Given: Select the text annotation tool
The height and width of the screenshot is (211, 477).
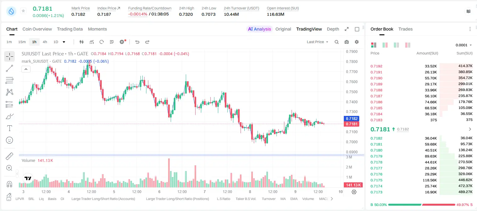Looking at the screenshot, I should point(9,128).
